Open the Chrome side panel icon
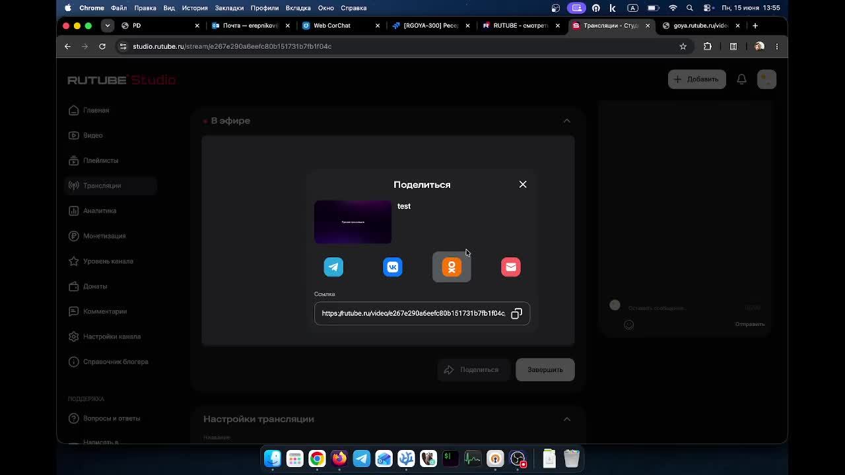This screenshot has height=475, width=845. tap(733, 46)
